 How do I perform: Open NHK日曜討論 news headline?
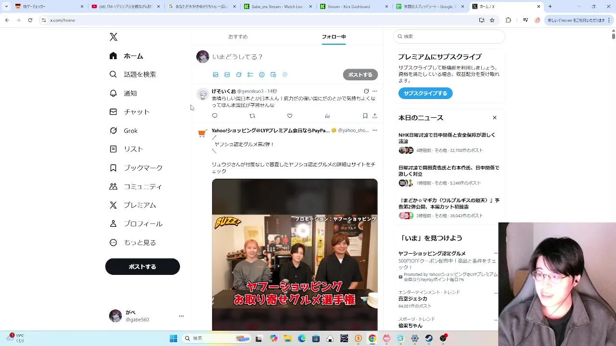point(447,138)
